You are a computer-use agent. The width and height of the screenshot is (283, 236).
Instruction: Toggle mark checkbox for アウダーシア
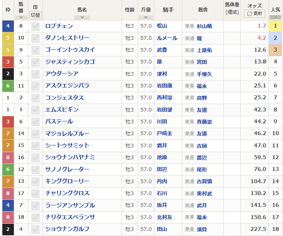tap(36, 74)
